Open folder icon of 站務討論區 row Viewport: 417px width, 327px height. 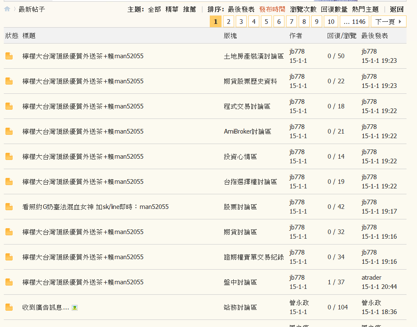9,307
